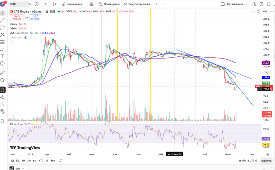Open time axis settings gear
This screenshot has height=170, width=275.
(x=268, y=154)
